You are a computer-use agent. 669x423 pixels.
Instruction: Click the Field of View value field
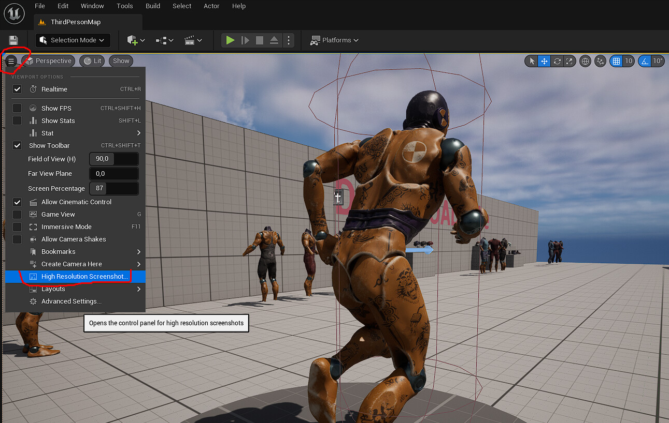pos(114,159)
